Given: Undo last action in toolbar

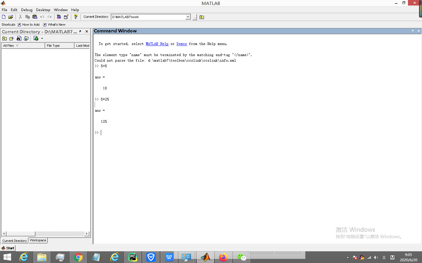Looking at the screenshot, I should coord(42,17).
